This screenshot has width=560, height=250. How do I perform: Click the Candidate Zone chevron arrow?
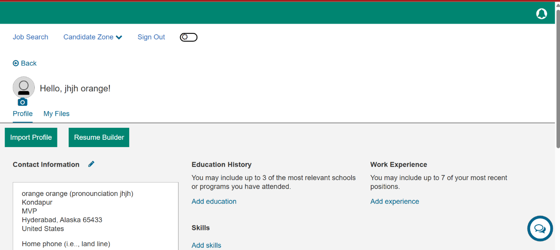click(x=119, y=37)
